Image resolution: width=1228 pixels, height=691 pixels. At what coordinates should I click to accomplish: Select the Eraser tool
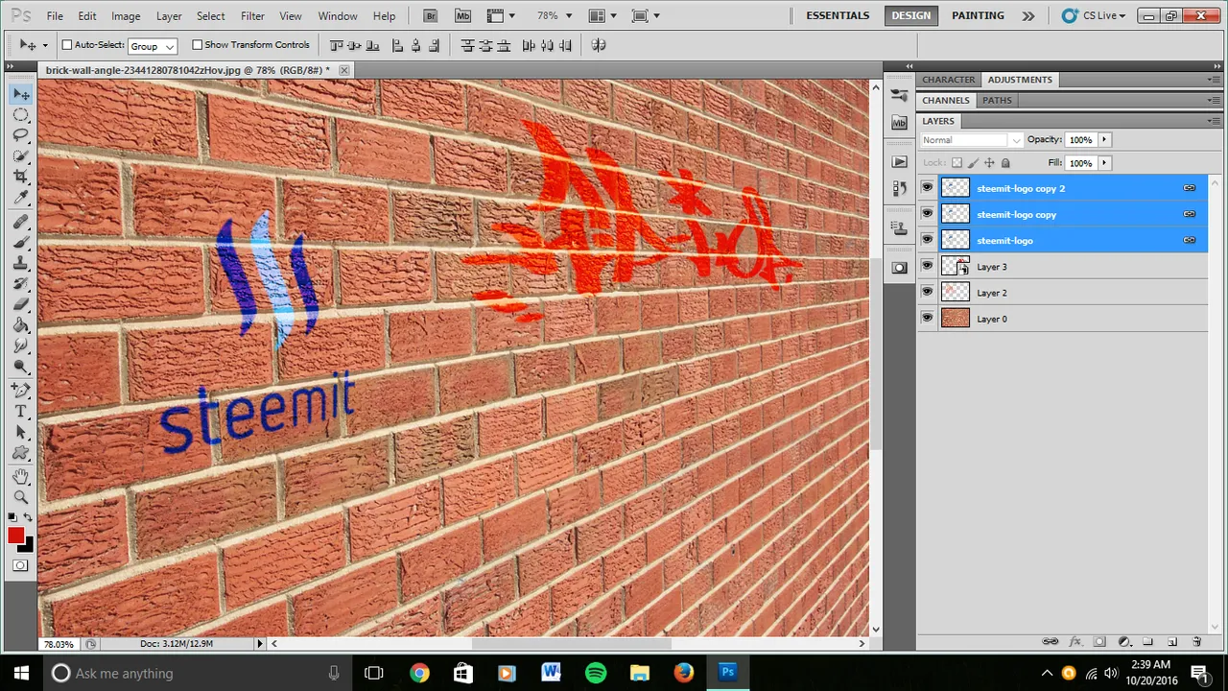pyautogui.click(x=20, y=305)
